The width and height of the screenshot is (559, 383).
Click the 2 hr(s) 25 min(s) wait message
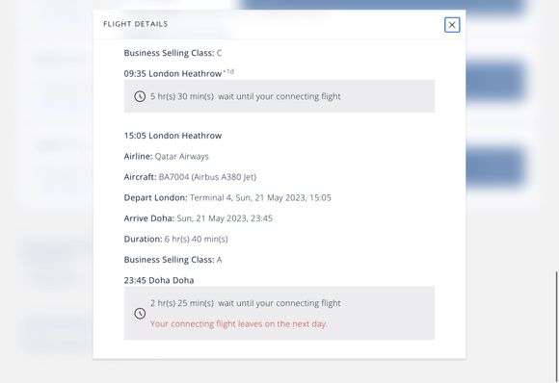(245, 303)
